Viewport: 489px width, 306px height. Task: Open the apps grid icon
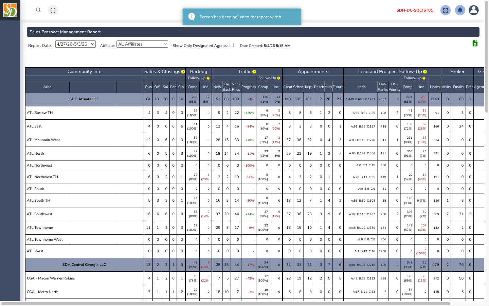tap(446, 10)
